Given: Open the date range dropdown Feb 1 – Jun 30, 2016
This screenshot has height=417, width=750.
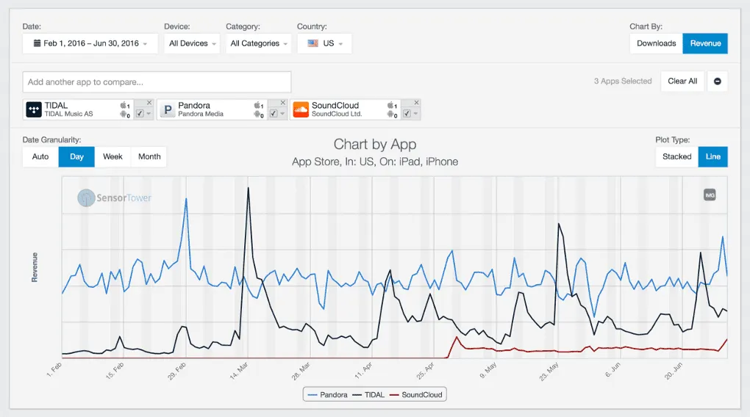Looking at the screenshot, I should pyautogui.click(x=90, y=43).
